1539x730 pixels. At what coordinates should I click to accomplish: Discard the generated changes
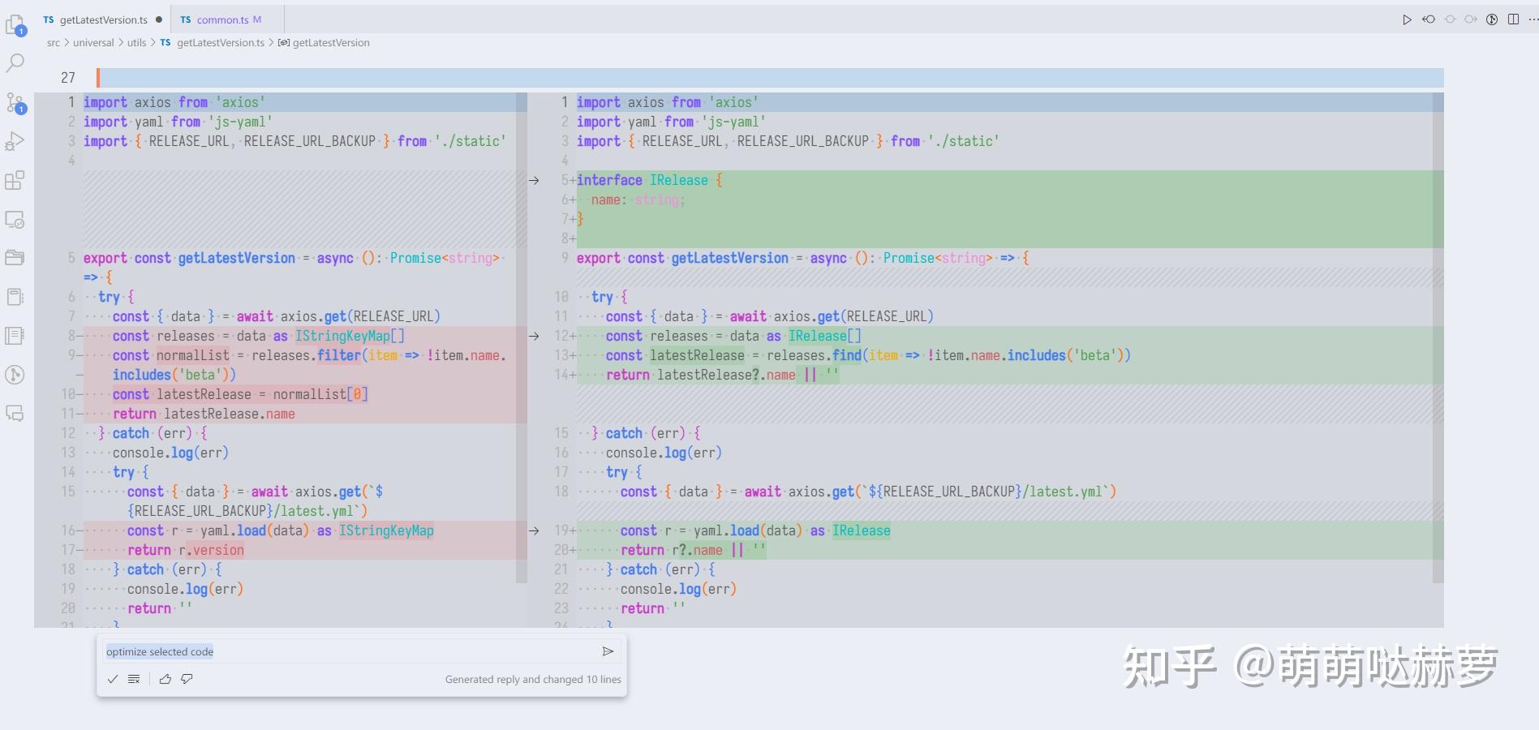click(134, 679)
